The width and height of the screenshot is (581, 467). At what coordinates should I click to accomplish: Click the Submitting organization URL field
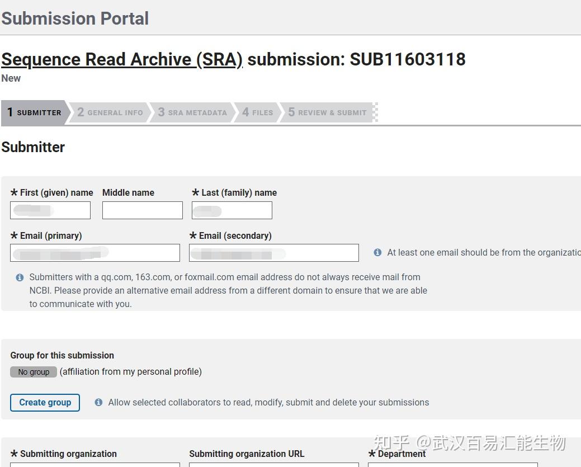click(x=274, y=465)
